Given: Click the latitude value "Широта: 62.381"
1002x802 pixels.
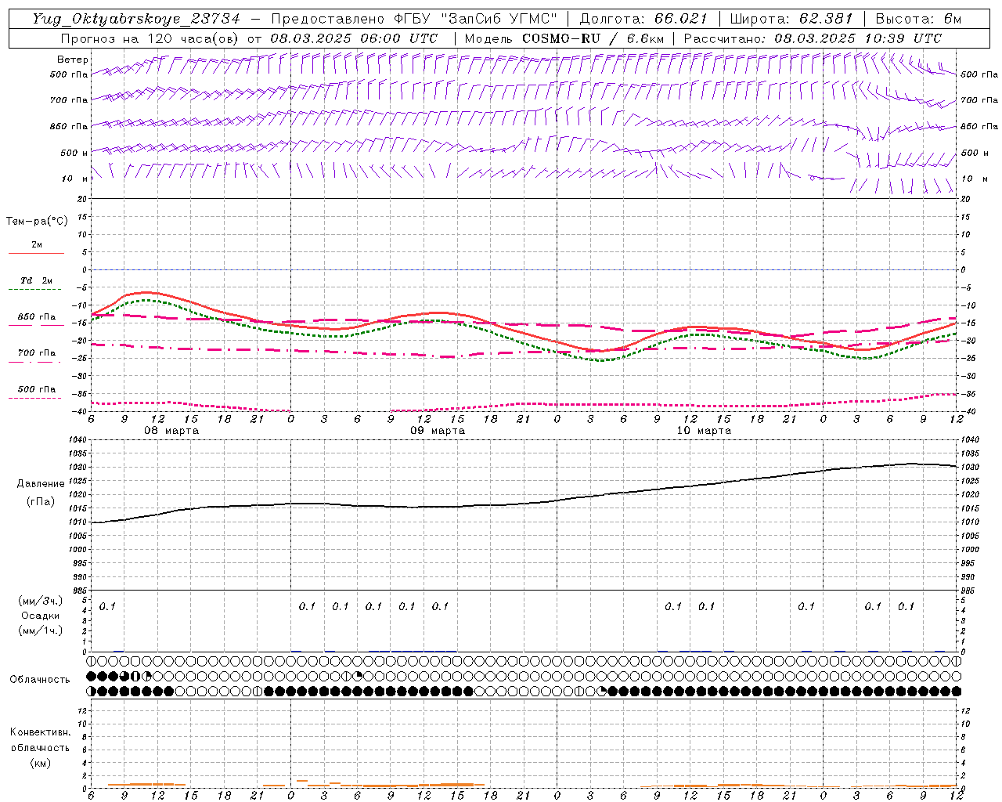Looking at the screenshot, I should (x=791, y=19).
